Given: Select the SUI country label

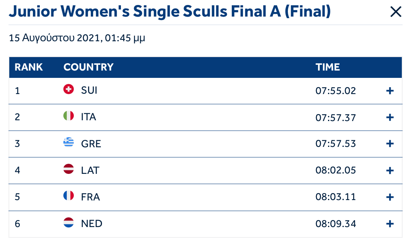Looking at the screenshot, I should coord(89,91).
